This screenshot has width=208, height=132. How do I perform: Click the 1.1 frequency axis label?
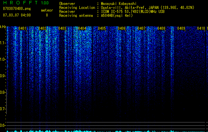[x=3, y=43]
